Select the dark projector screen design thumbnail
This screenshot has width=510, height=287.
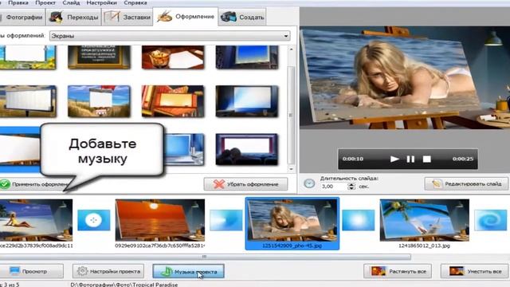(x=247, y=101)
